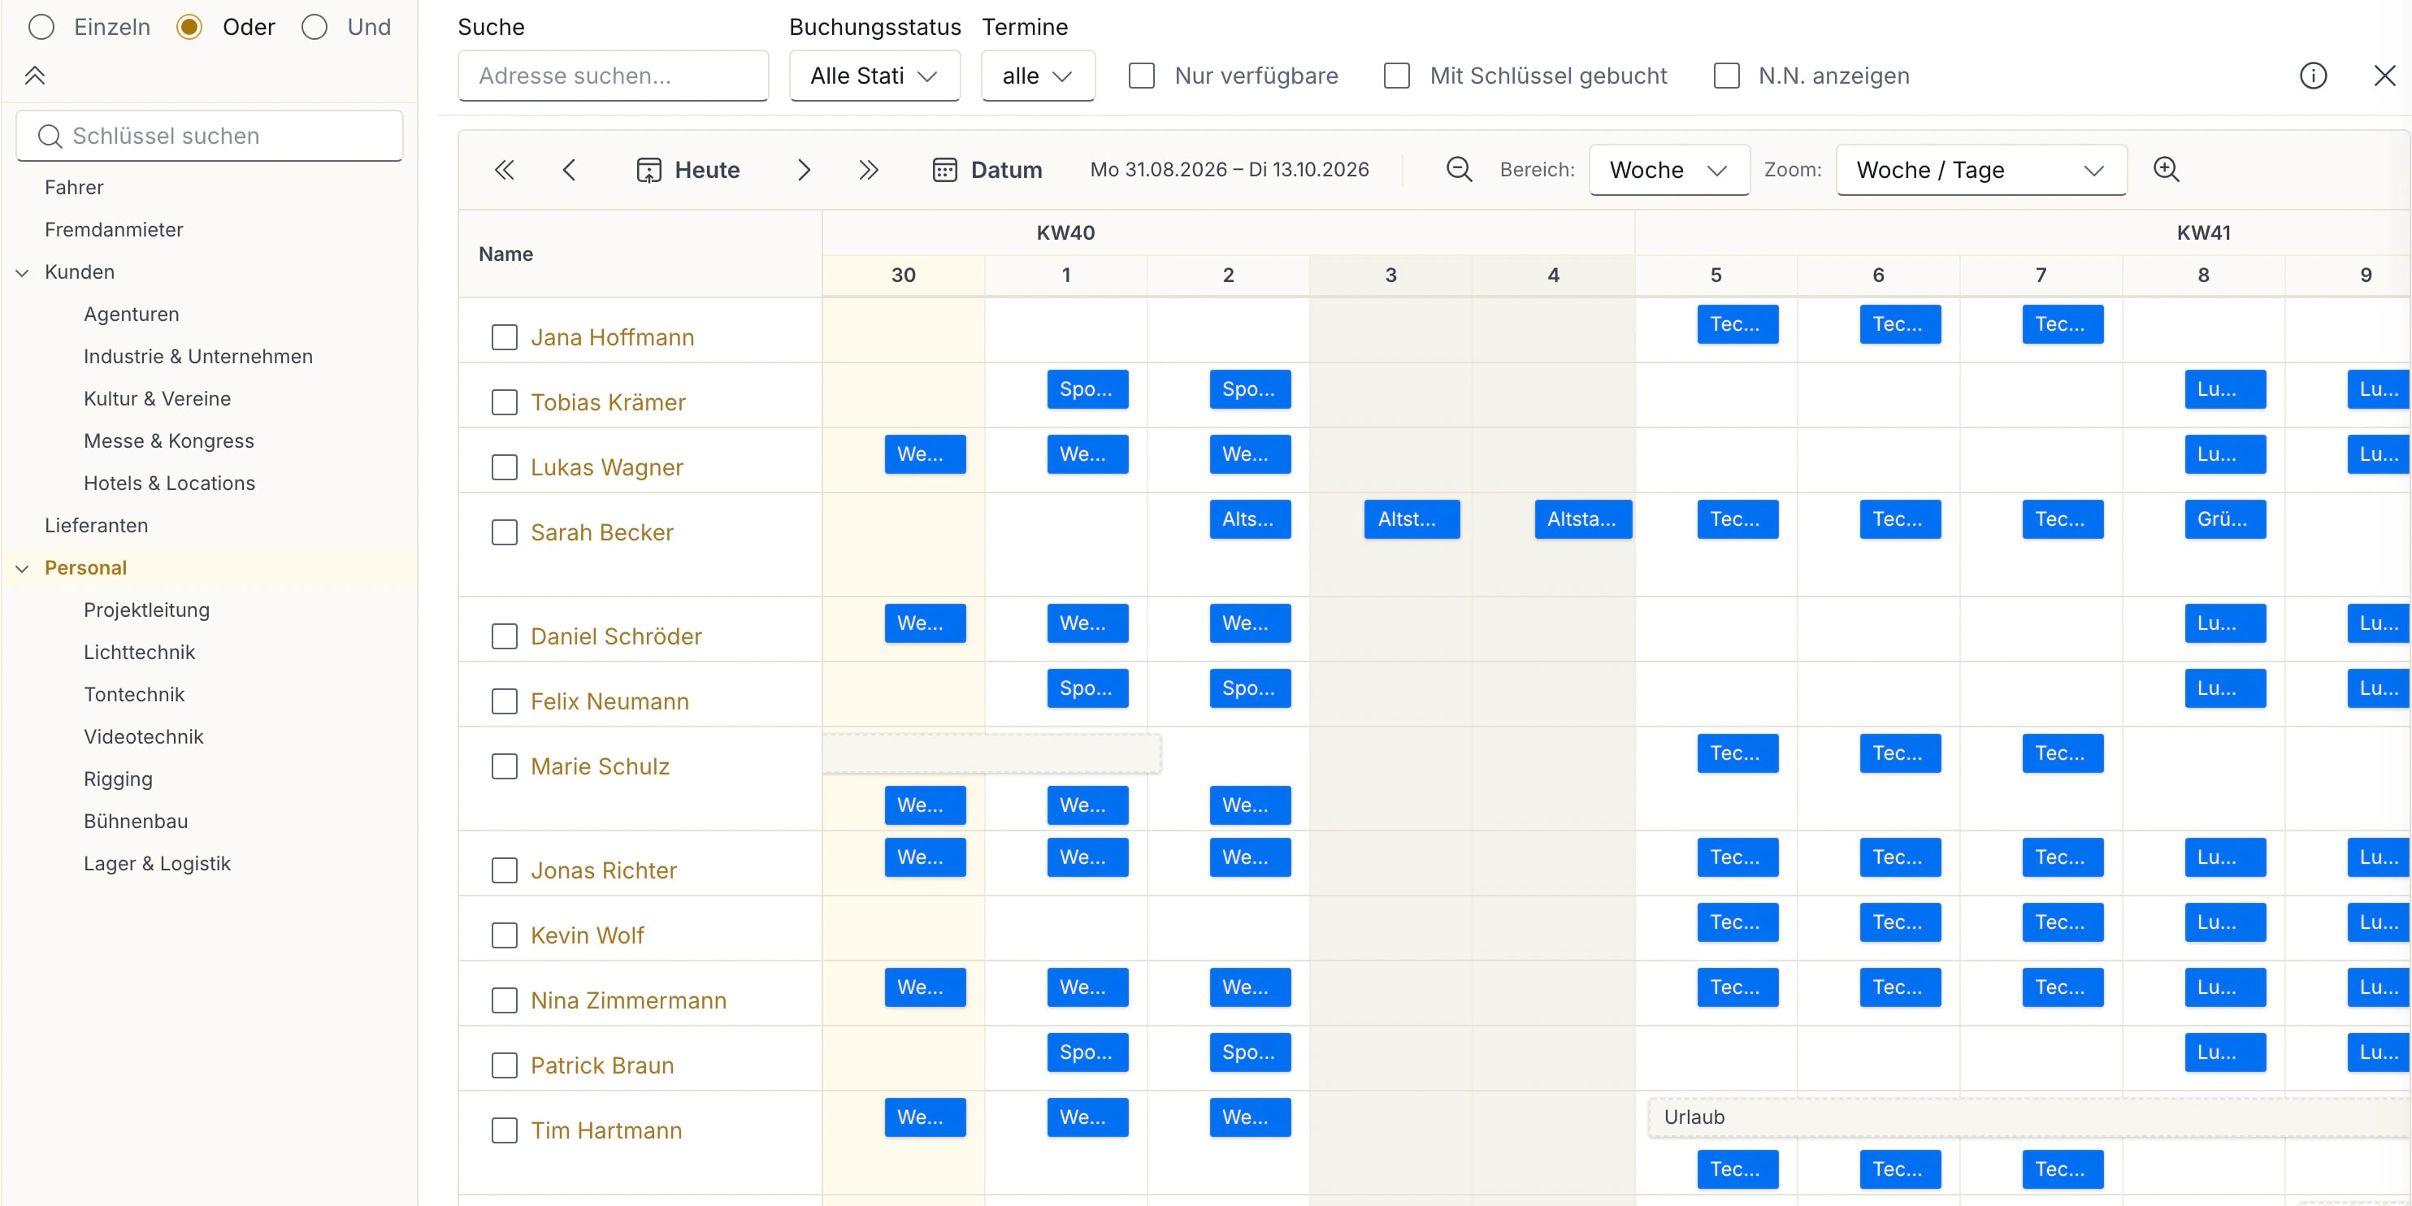The height and width of the screenshot is (1206, 2412).
Task: Click in the Schlüssel suchen field
Action: [210, 136]
